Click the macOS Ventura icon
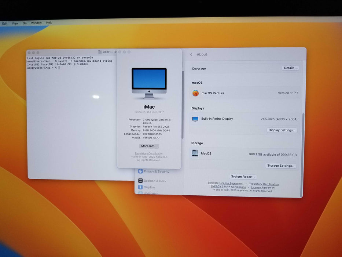 [x=195, y=93]
